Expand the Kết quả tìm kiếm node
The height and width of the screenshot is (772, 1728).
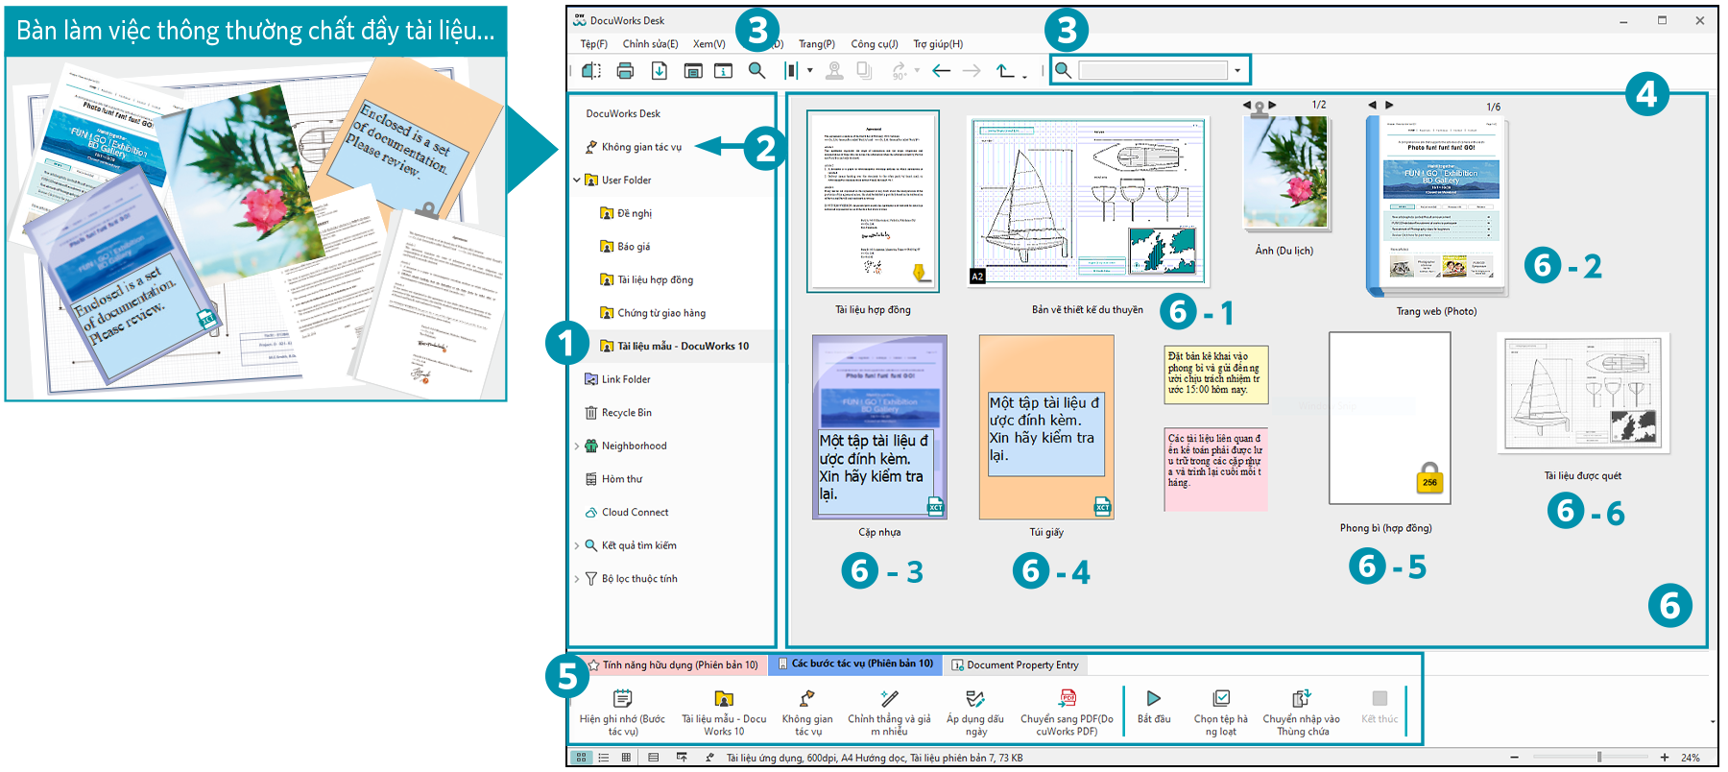[x=577, y=545]
